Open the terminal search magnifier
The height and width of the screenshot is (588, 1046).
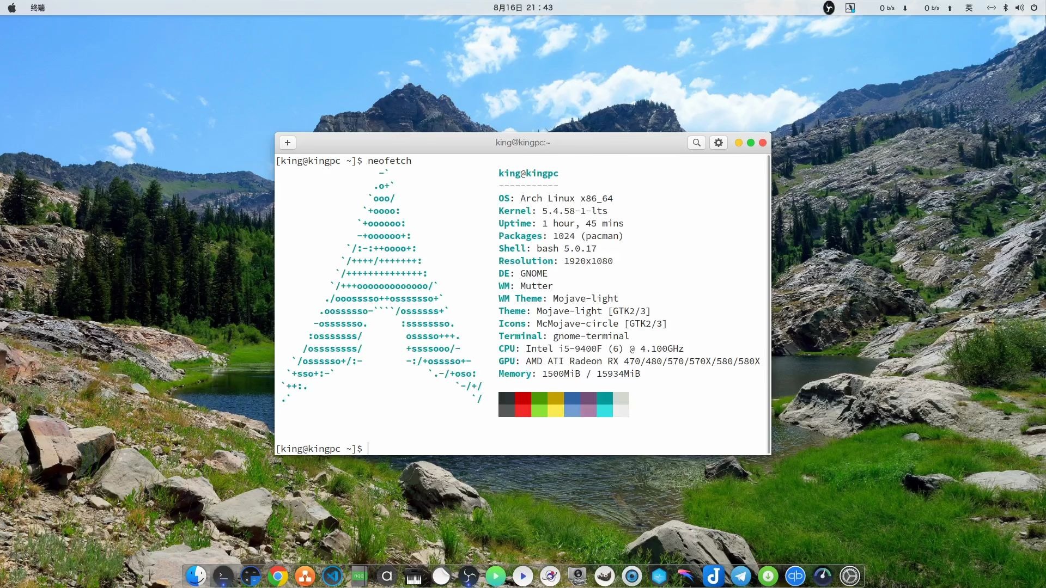696,143
